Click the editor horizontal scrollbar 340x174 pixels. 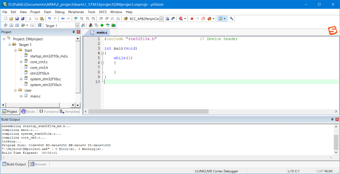(x=148, y=111)
